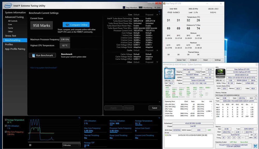259x149 pixels.
Task: Click the CPU Turbo operating point row
Action: click(188, 109)
